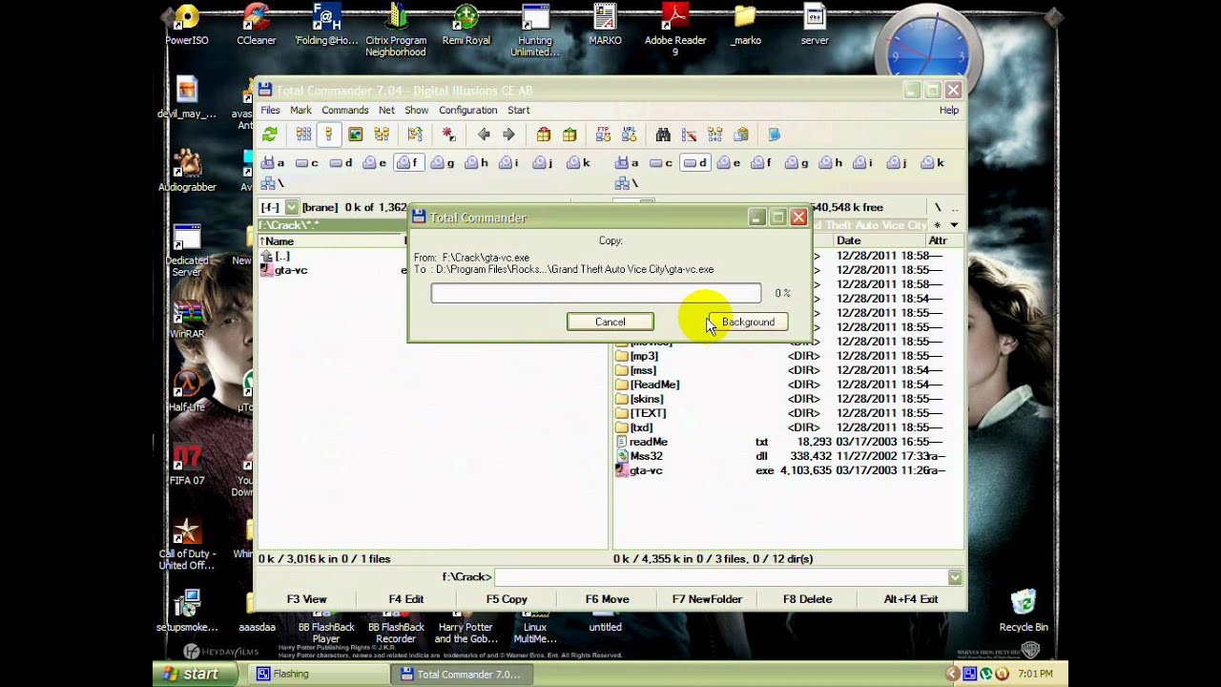This screenshot has height=687, width=1221.
Task: Open the Notepad icon in toolbar
Action: (x=775, y=135)
